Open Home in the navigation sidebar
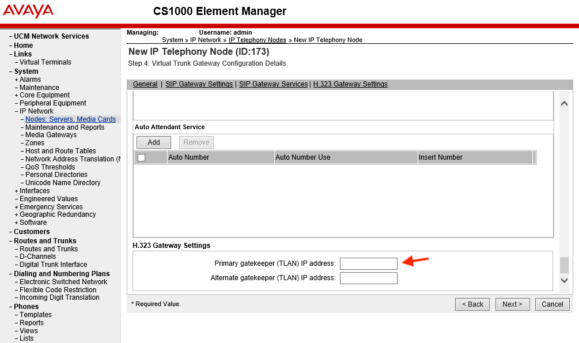The height and width of the screenshot is (343, 579). (x=23, y=46)
